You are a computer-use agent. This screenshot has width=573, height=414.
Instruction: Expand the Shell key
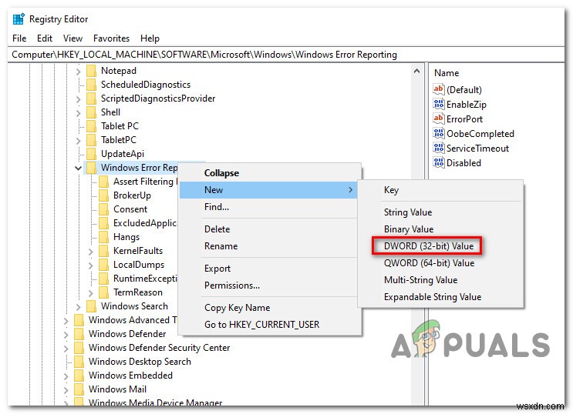pos(78,113)
